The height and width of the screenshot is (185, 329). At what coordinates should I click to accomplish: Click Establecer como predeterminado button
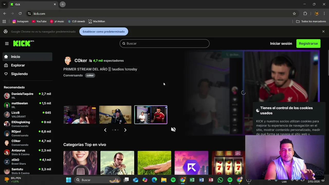point(104,32)
